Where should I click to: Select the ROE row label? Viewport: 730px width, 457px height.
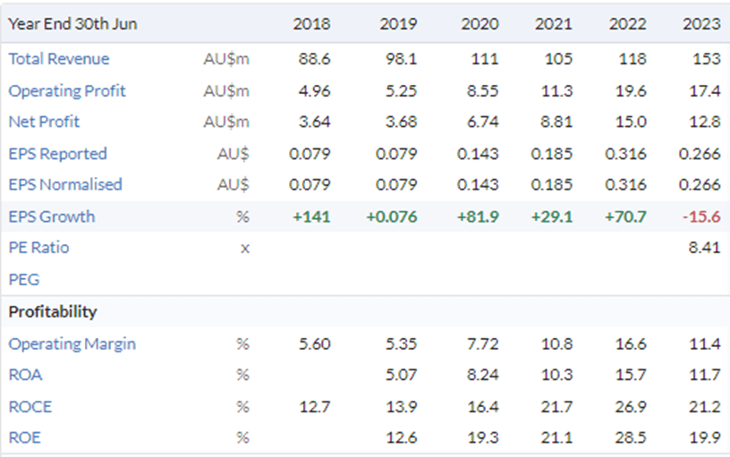coord(25,438)
